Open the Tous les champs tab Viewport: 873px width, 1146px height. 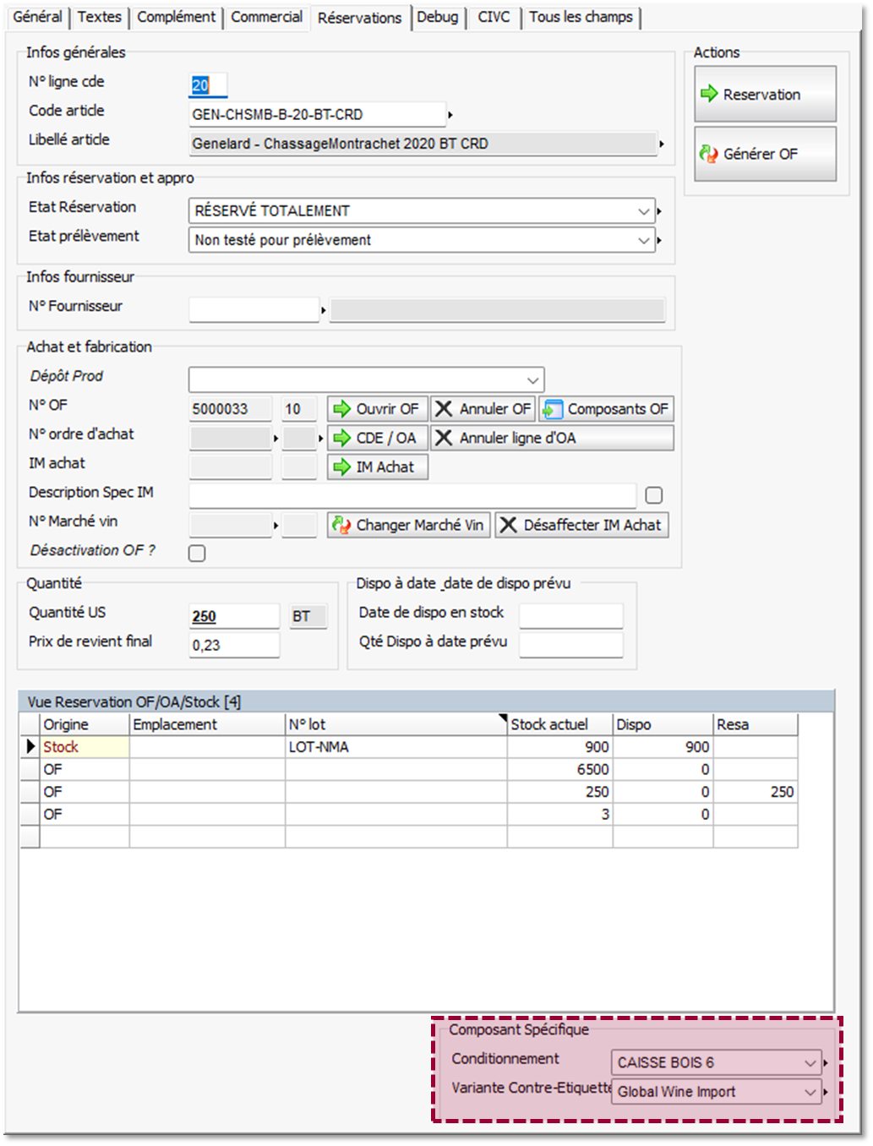(581, 17)
